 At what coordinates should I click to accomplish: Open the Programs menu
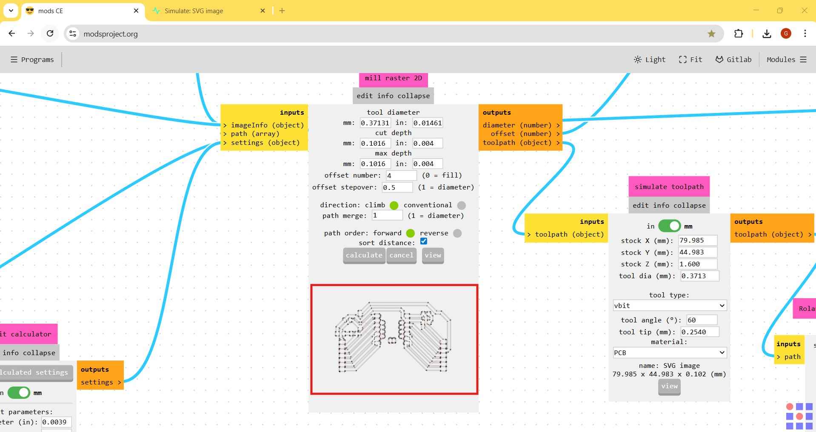click(32, 59)
